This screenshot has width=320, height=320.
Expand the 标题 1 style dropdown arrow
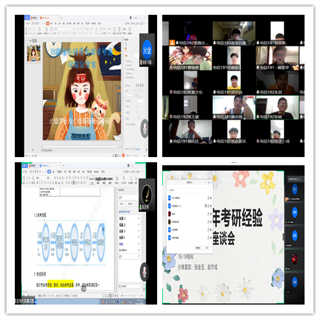coord(139,218)
